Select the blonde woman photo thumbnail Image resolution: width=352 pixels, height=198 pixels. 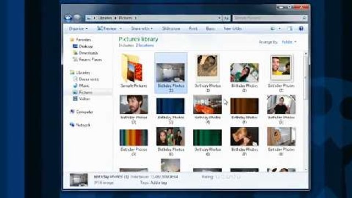point(244,136)
